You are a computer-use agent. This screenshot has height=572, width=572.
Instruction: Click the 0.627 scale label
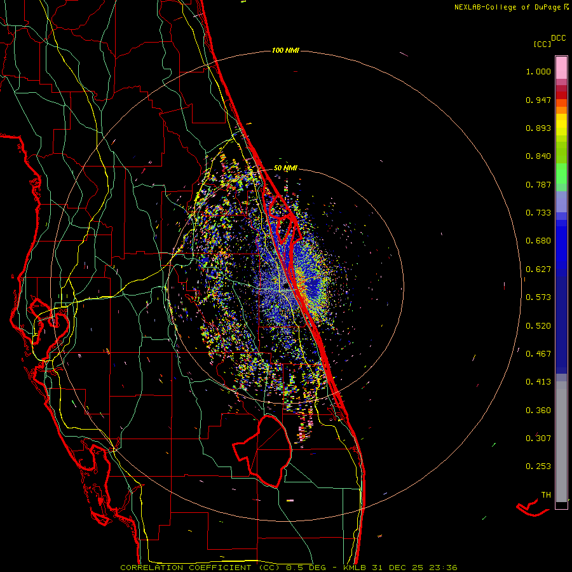[538, 269]
